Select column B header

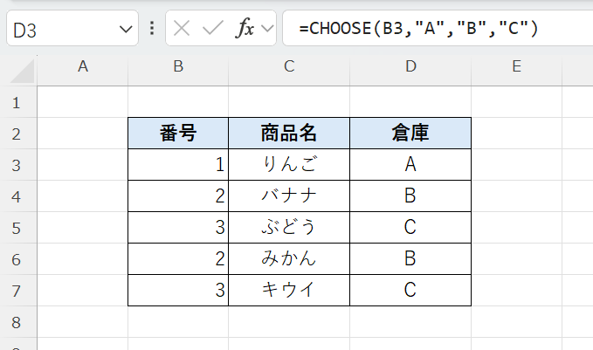point(177,66)
